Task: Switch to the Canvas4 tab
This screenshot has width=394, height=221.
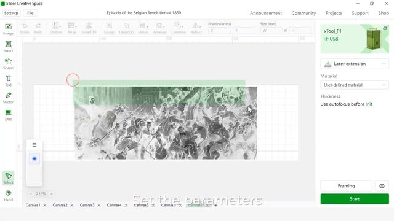Action: click(115, 205)
